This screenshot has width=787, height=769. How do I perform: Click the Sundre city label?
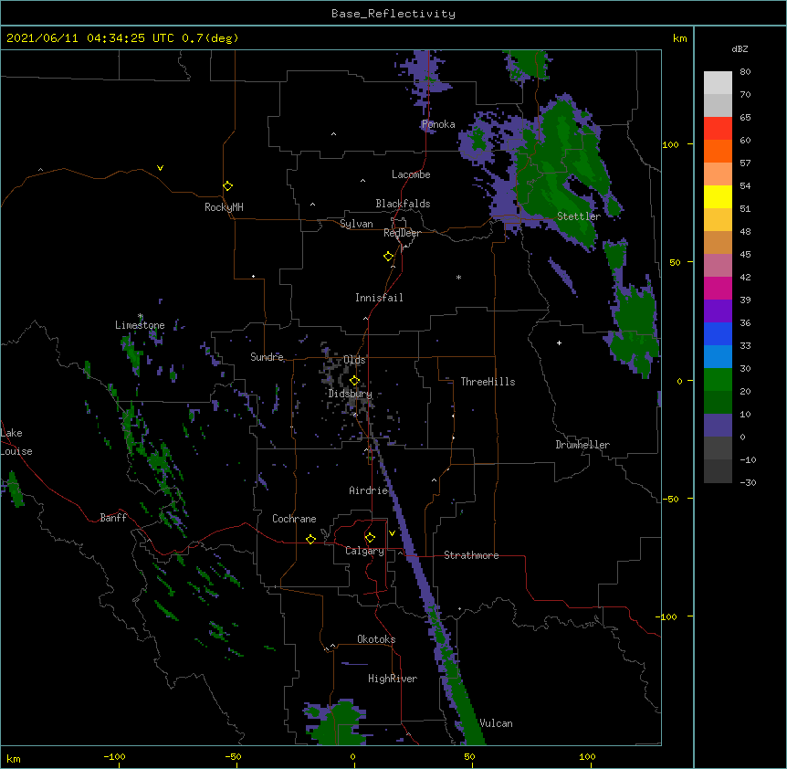(x=267, y=357)
